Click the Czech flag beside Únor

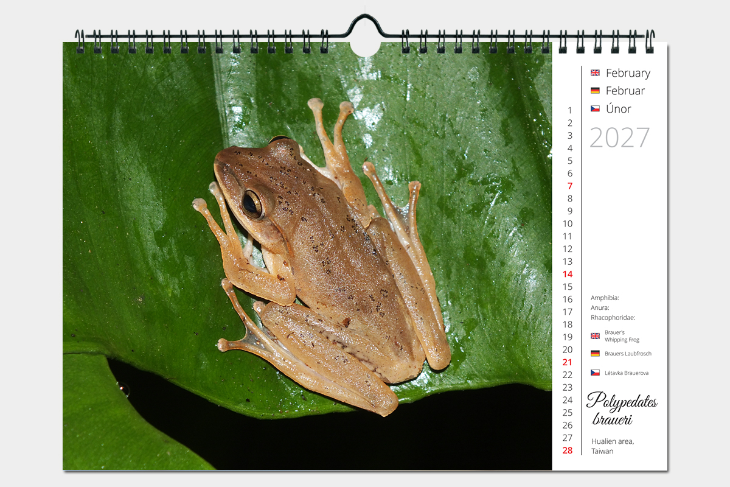point(595,109)
